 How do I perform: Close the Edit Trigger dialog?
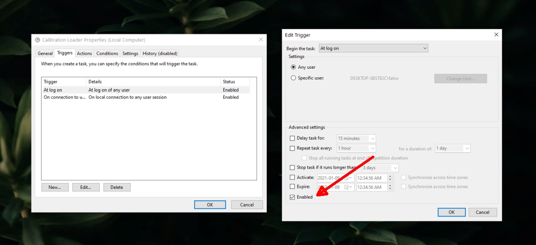point(496,35)
